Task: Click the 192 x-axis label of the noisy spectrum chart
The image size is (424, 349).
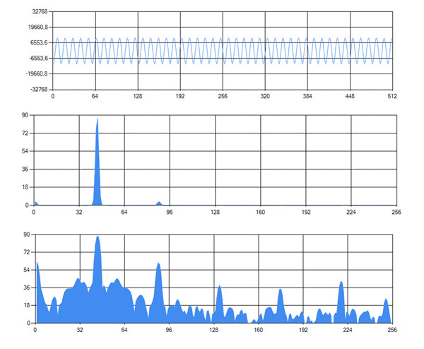Action: pyautogui.click(x=303, y=330)
